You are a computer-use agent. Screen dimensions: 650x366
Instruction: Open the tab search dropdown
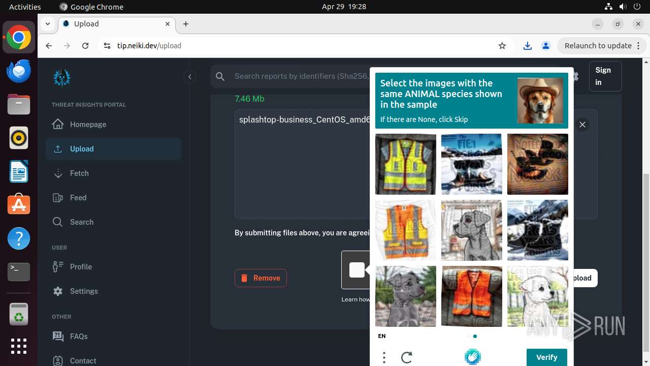pos(47,24)
